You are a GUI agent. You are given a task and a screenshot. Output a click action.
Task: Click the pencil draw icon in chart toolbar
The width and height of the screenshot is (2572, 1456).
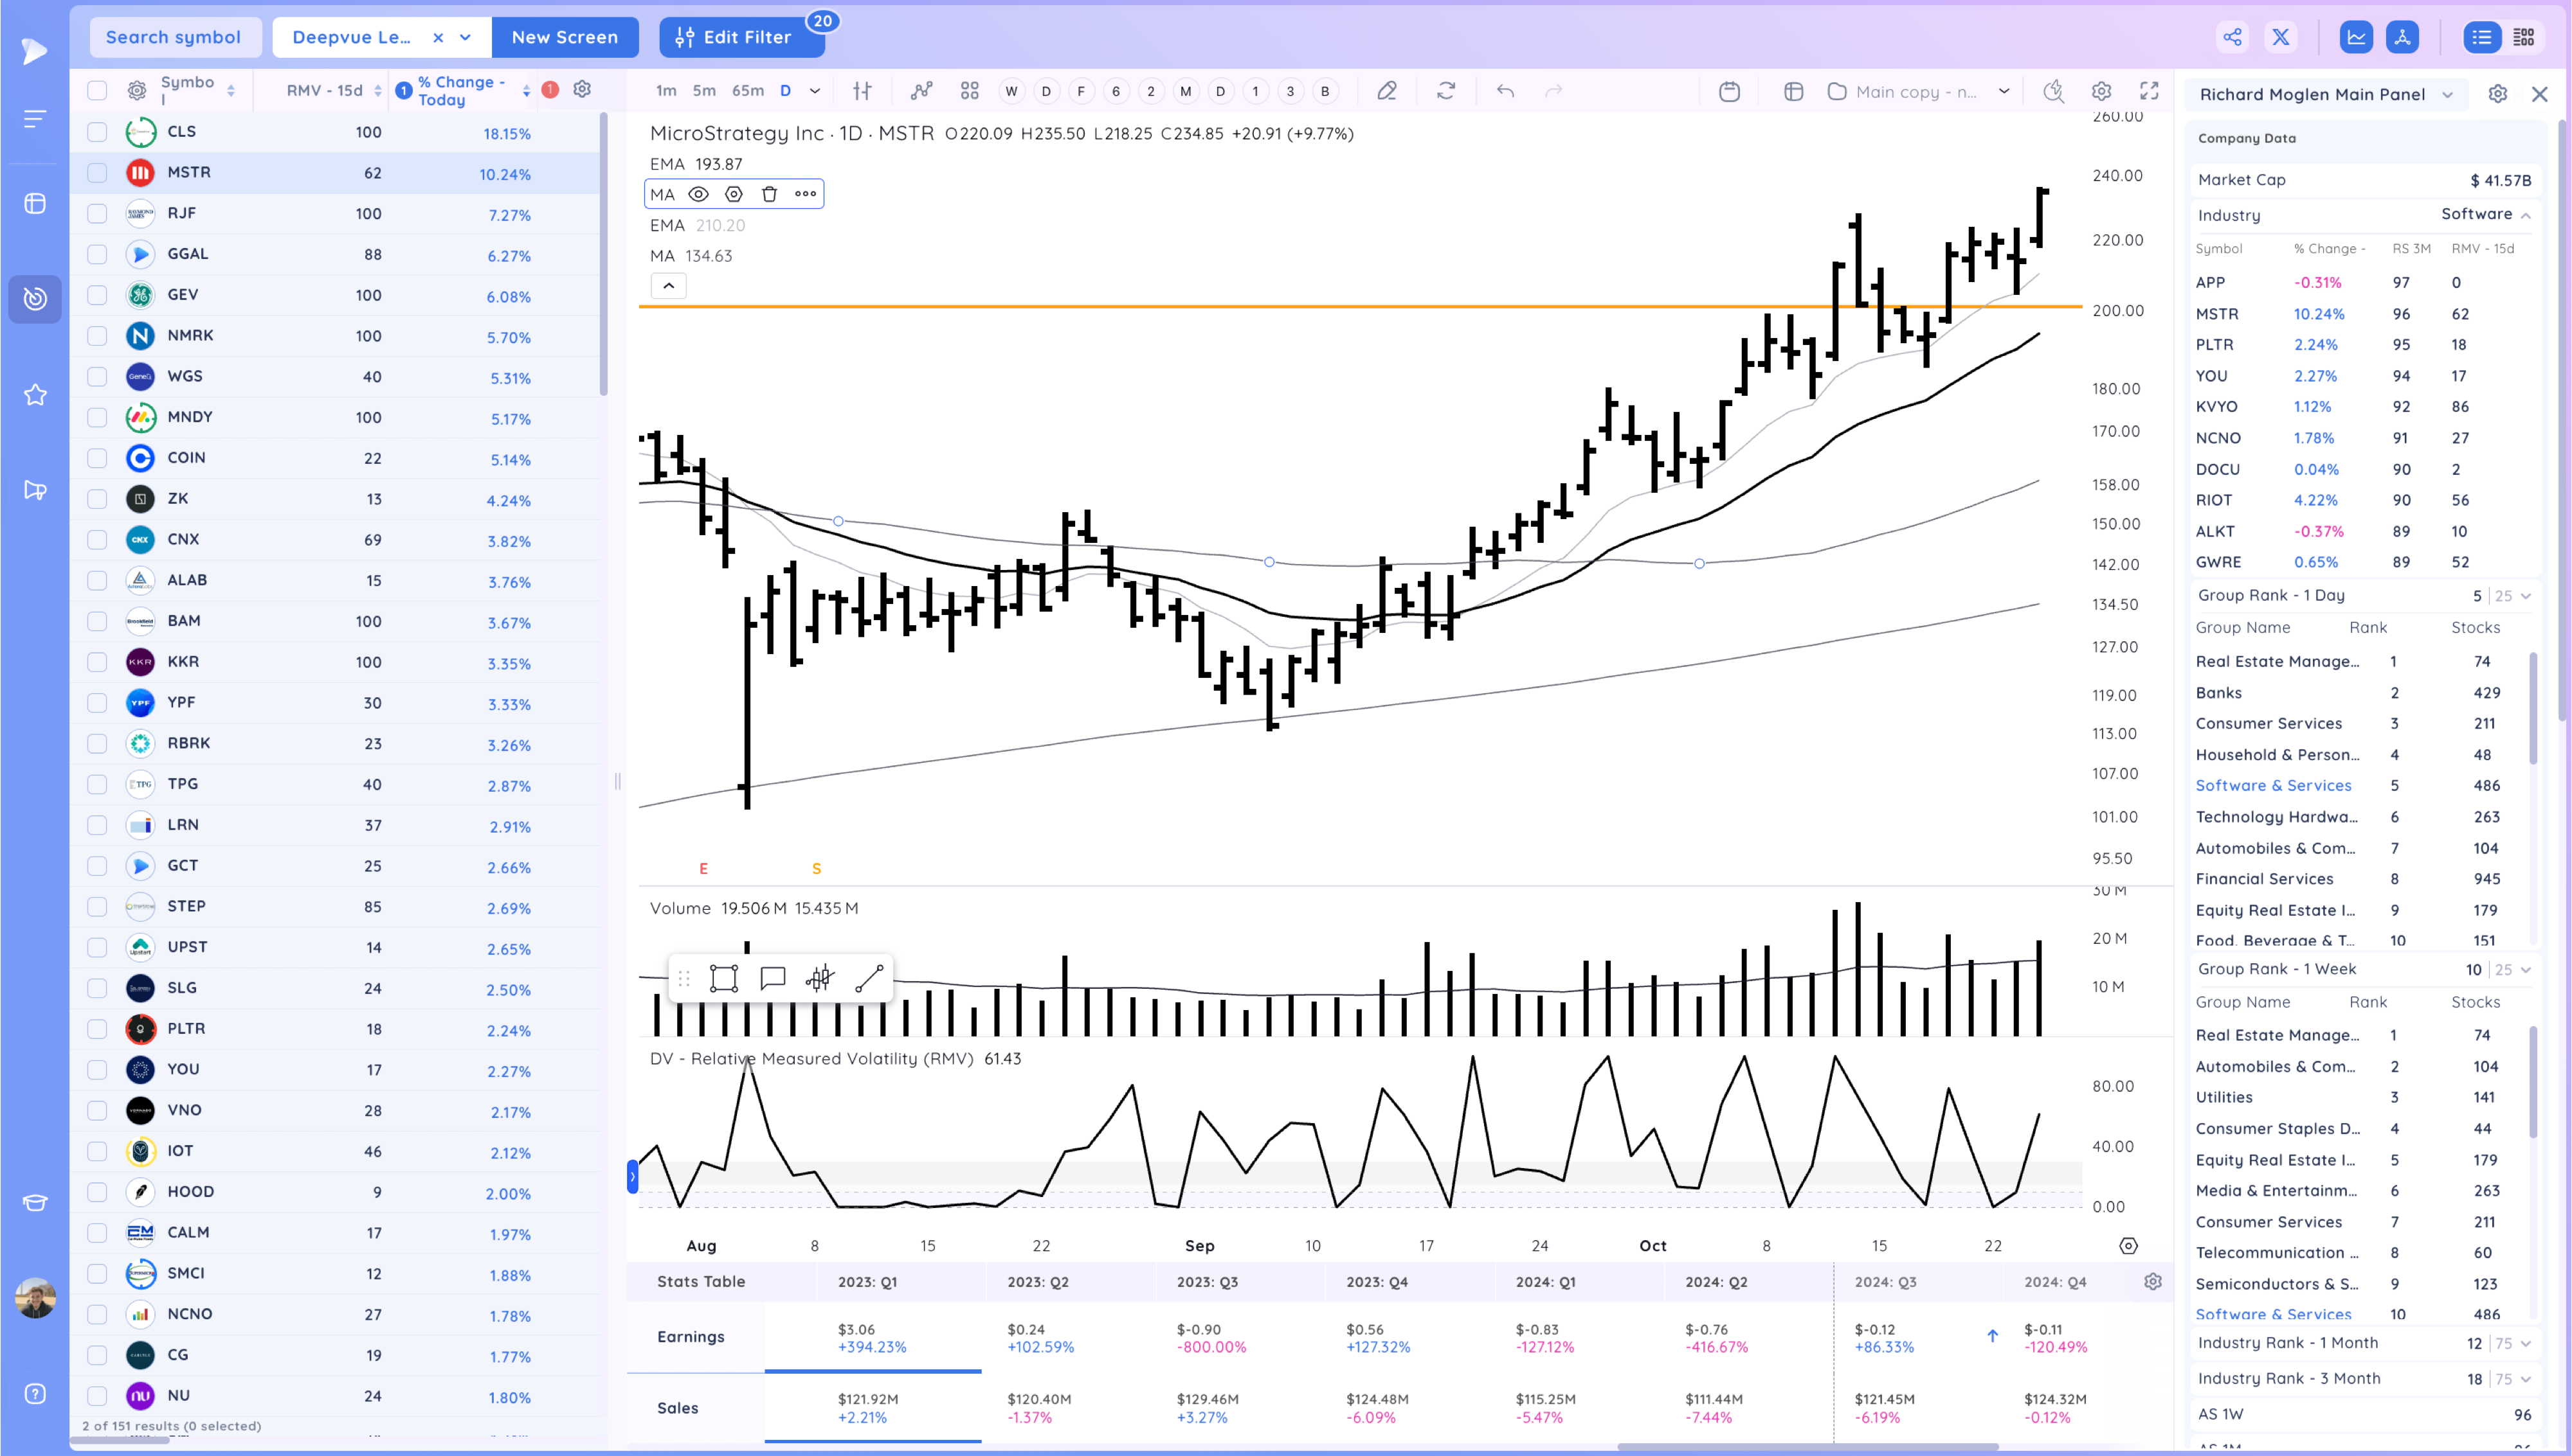tap(1386, 91)
